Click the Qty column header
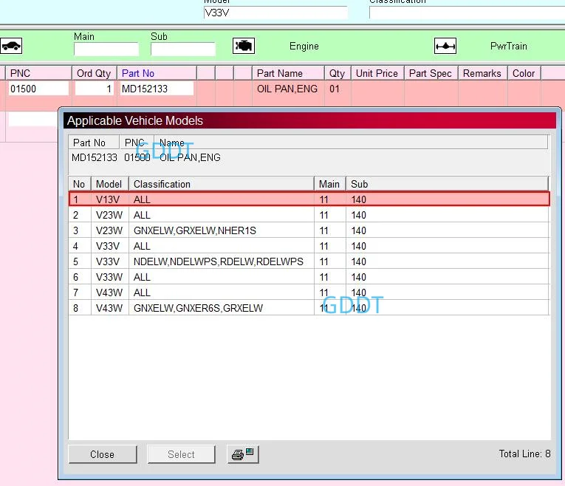This screenshot has height=486, width=565. coord(338,73)
